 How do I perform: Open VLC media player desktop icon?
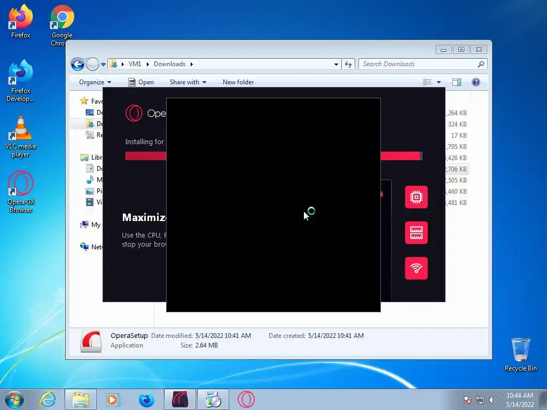21,137
